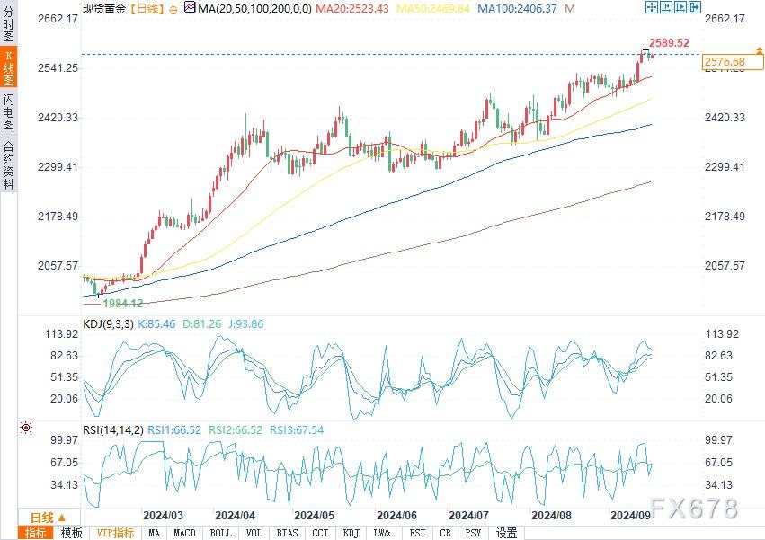Click the red sun-shaped icon beside RSI
The image size is (765, 540).
26,428
